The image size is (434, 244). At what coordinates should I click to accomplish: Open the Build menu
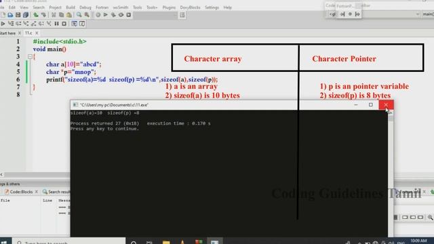coord(71,7)
